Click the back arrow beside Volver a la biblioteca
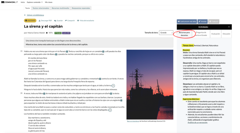 (x=25, y=15)
